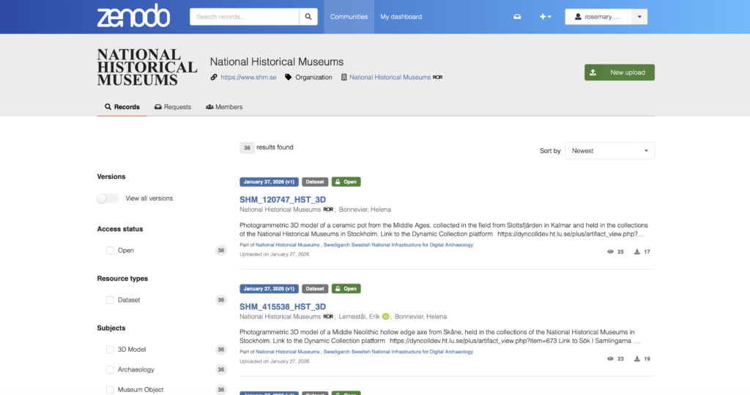Open record SHM_415538_HST_3D
The height and width of the screenshot is (395, 750).
click(x=283, y=306)
